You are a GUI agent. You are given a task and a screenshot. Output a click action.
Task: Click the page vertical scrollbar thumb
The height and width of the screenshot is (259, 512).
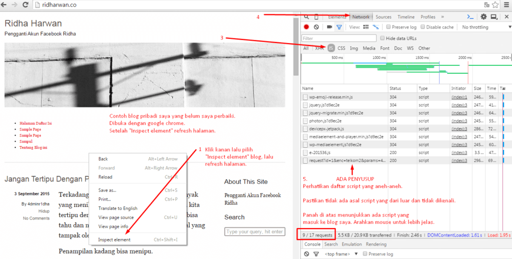(x=296, y=45)
